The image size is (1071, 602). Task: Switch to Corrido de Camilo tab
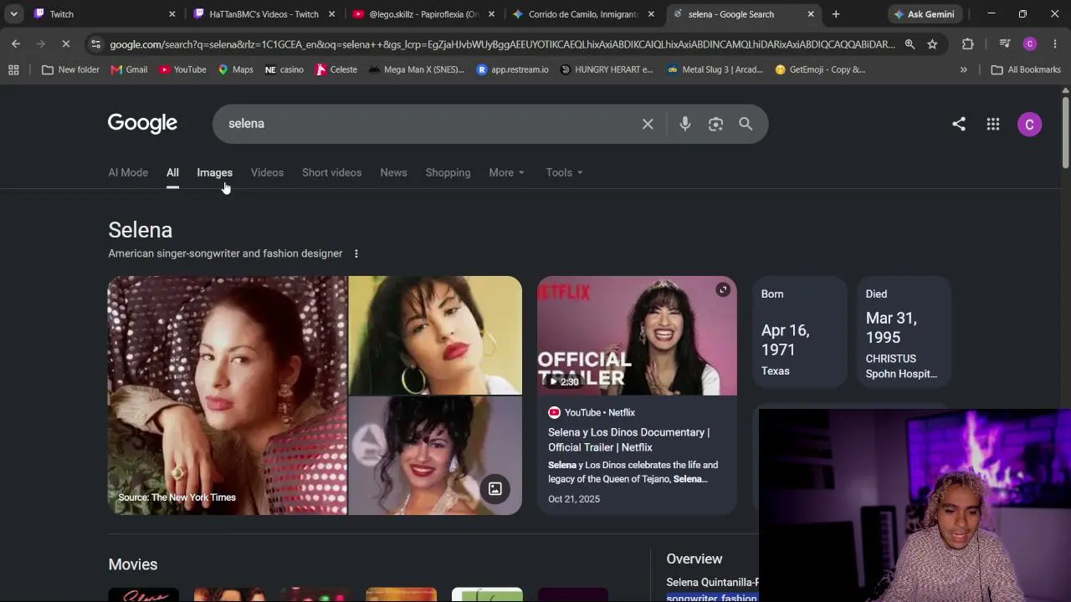583,14
